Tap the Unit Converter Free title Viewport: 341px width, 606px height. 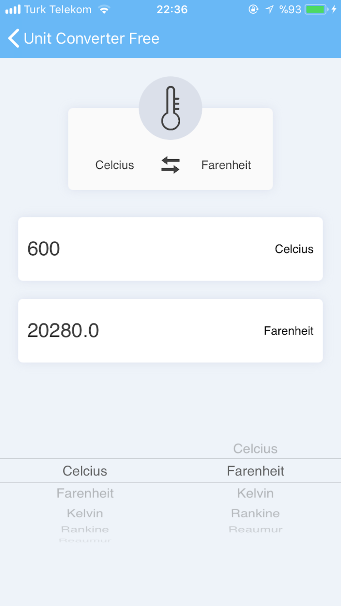[91, 38]
